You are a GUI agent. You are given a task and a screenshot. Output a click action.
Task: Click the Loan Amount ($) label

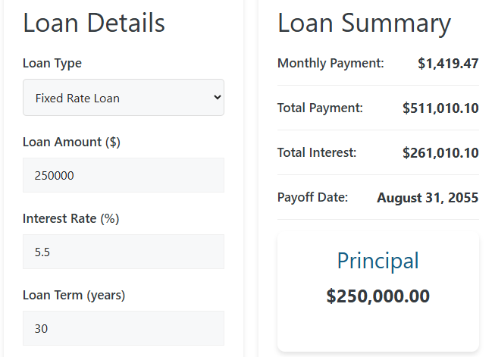pyautogui.click(x=71, y=141)
